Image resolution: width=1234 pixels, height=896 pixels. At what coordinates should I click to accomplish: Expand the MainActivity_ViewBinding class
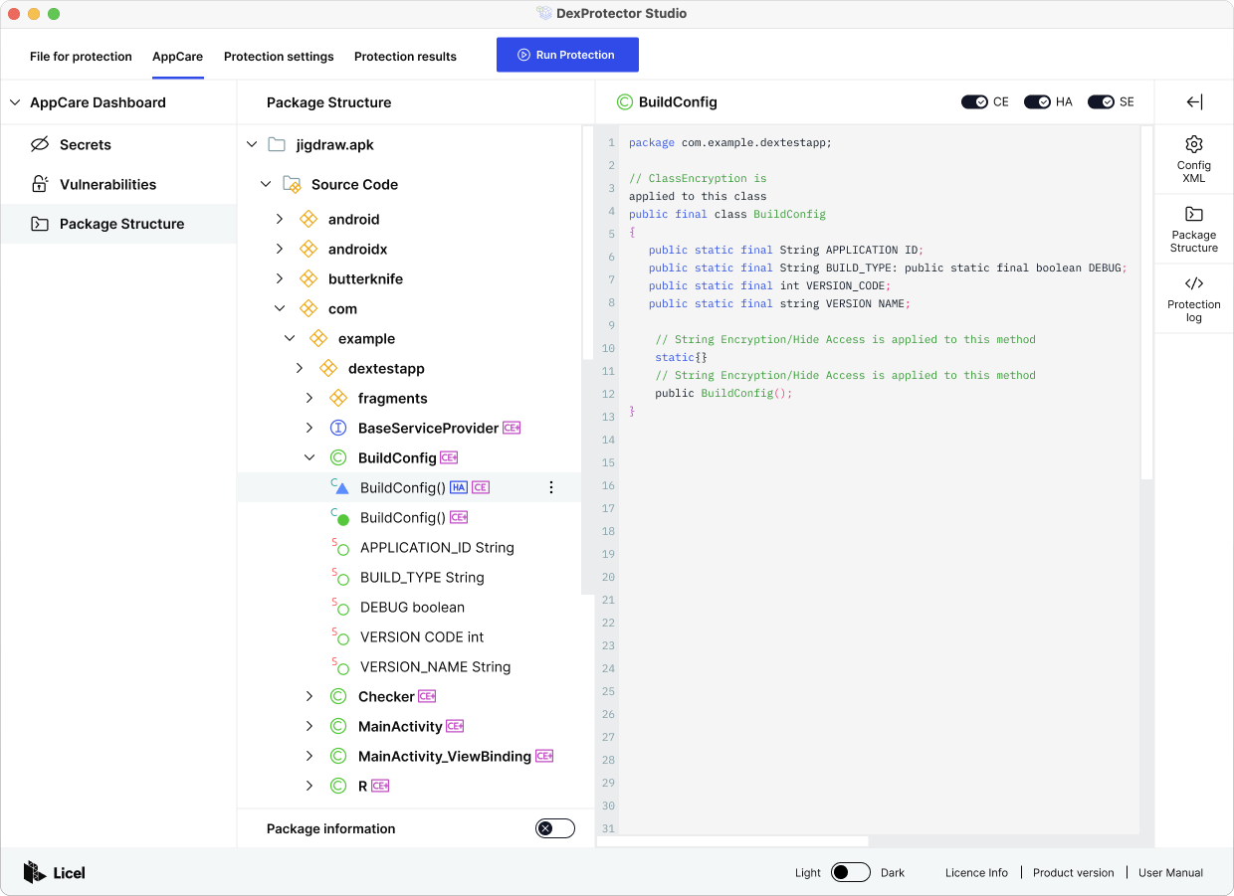point(309,756)
